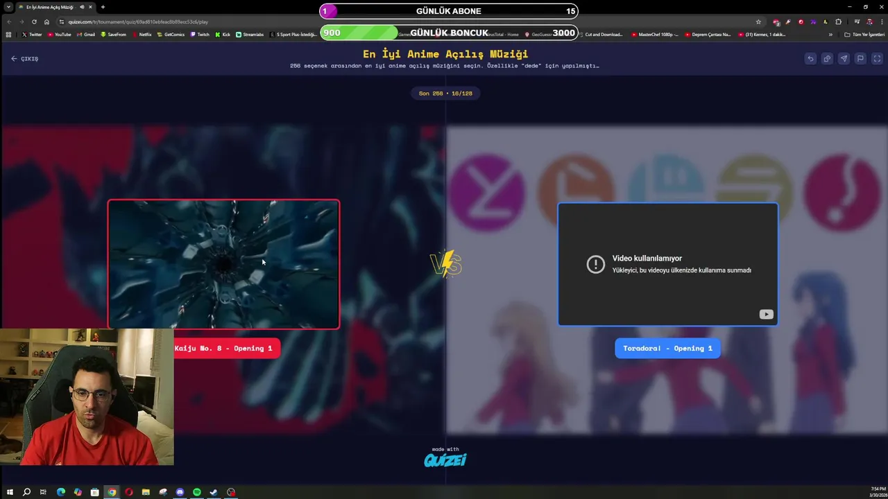Viewport: 888px width, 499px height.
Task: Open Windows search
Action: 26,492
